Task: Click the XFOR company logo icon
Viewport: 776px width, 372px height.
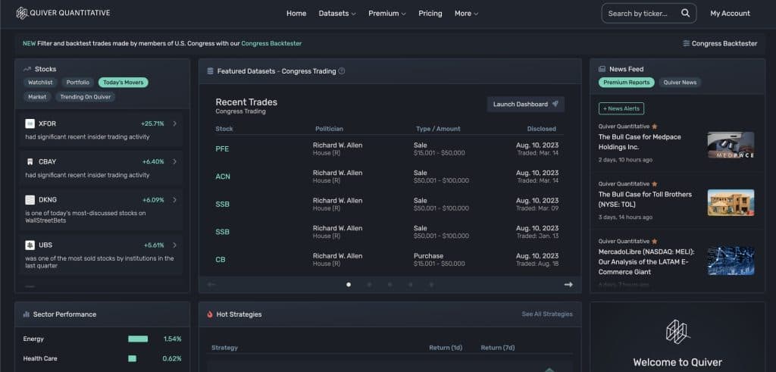Action: pyautogui.click(x=30, y=123)
